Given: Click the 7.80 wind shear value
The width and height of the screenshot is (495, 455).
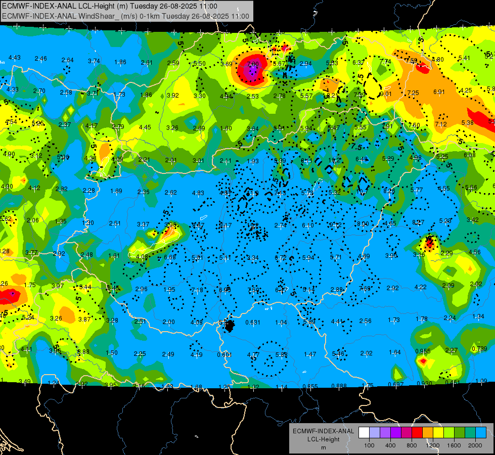Looking at the screenshot, I should 253,64.
